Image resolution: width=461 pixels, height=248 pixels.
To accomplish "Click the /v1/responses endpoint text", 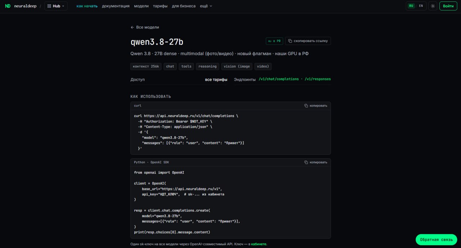I will coord(318,79).
